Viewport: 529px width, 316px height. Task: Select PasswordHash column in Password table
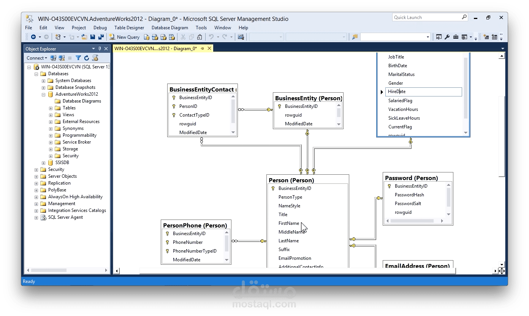[409, 195]
